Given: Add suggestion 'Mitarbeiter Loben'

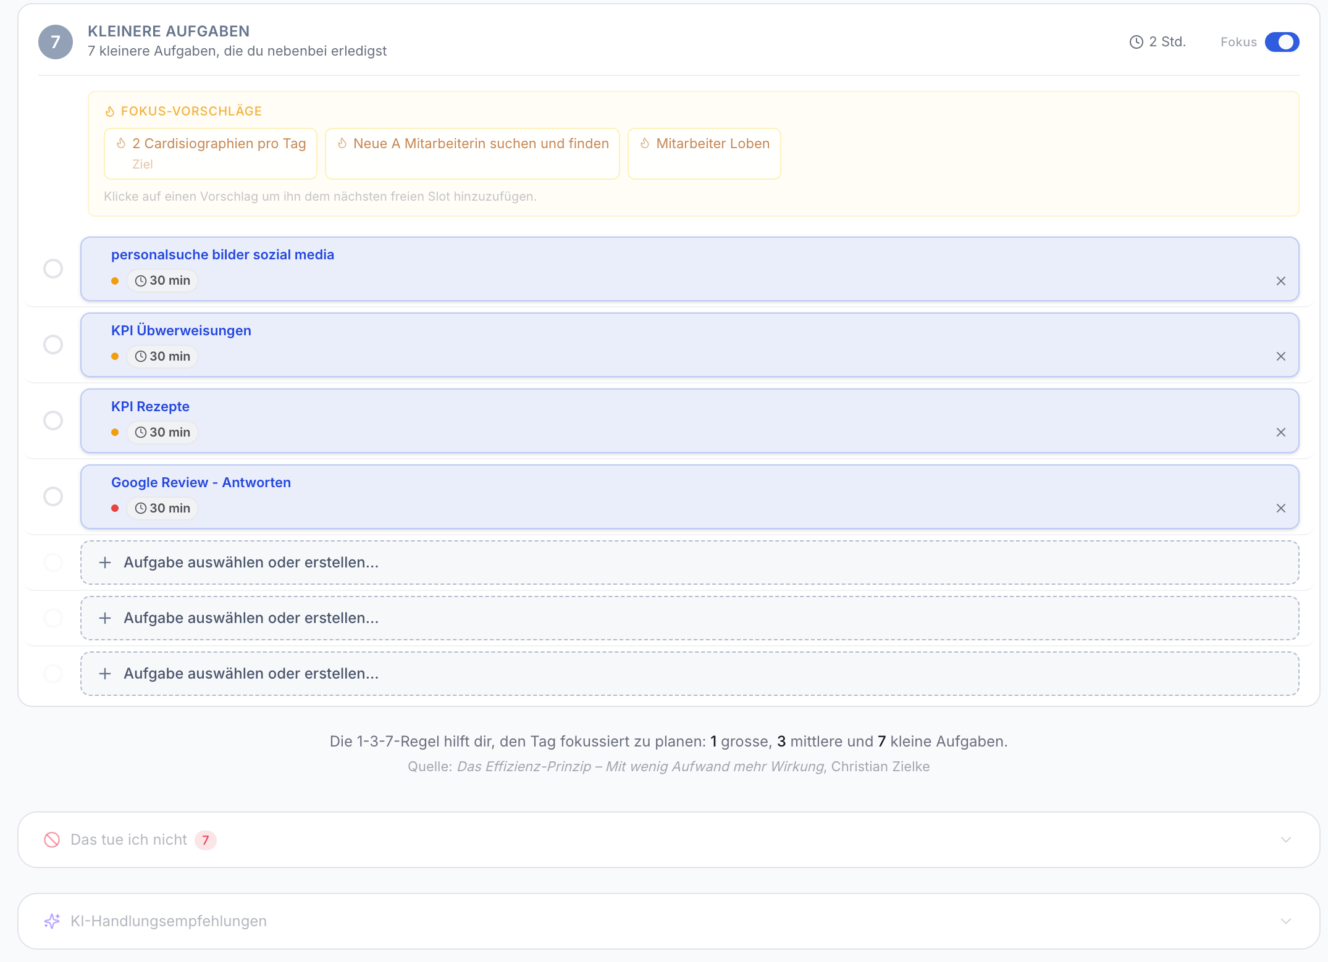Looking at the screenshot, I should (x=704, y=154).
